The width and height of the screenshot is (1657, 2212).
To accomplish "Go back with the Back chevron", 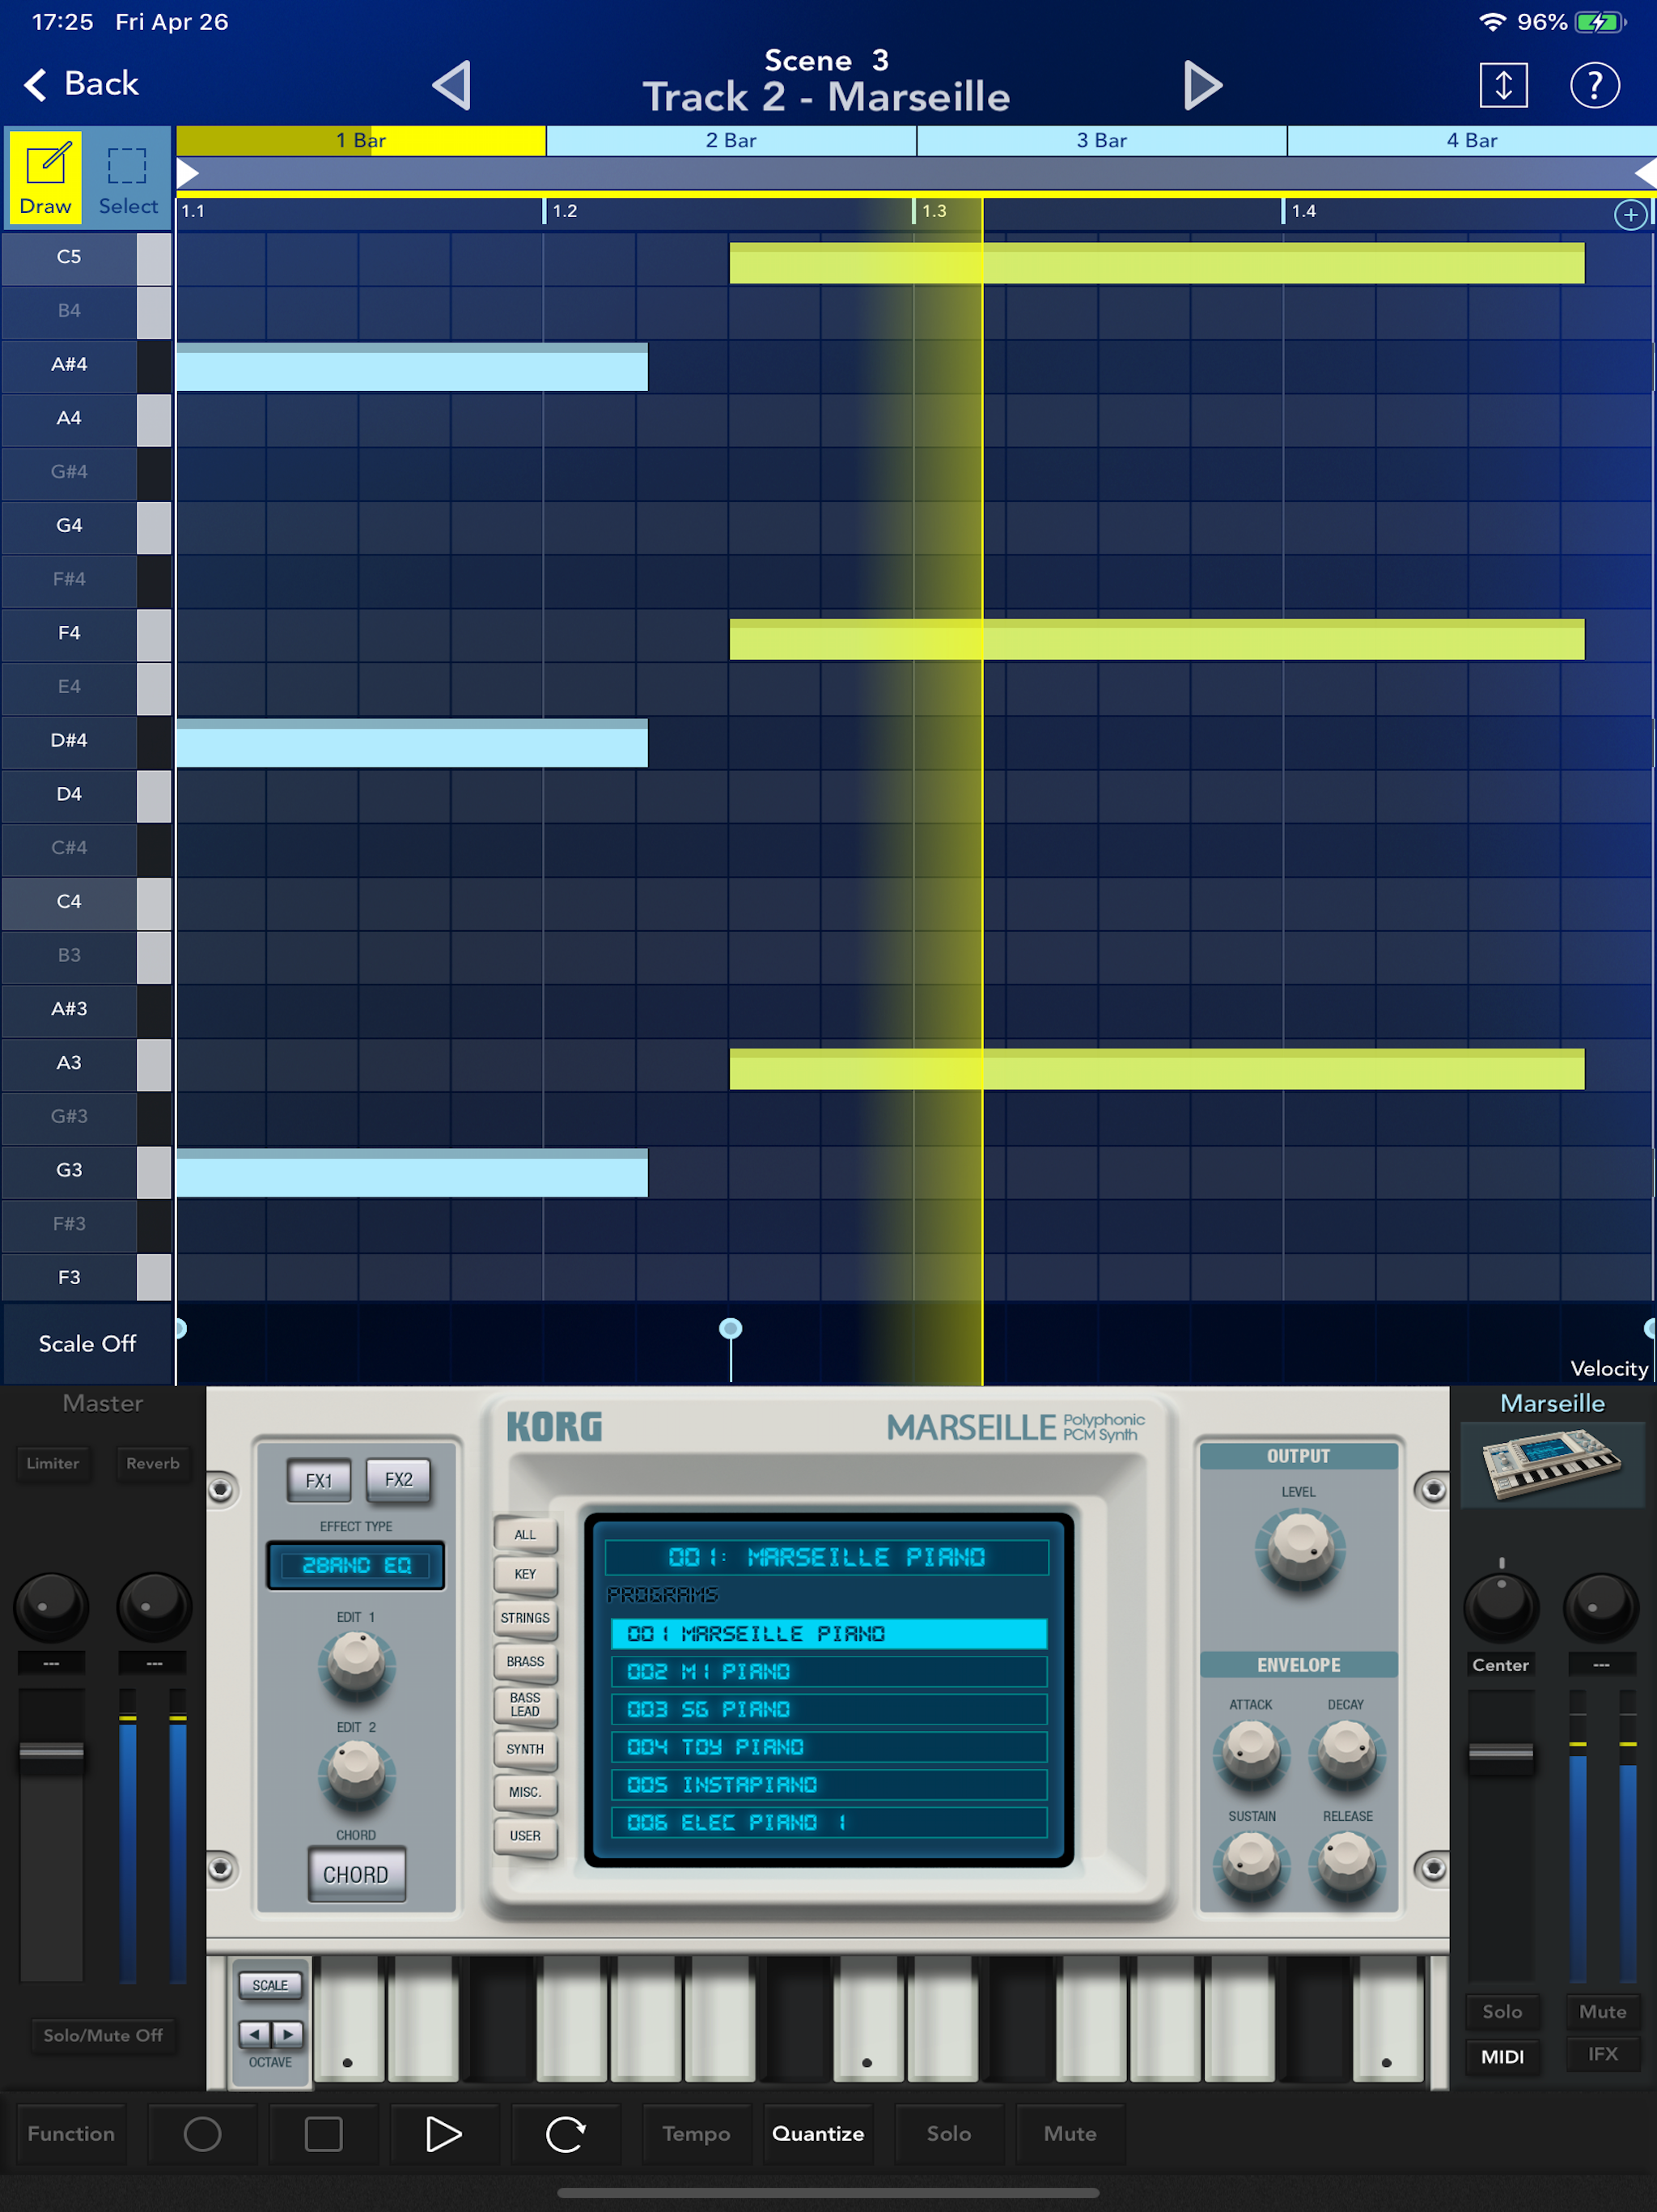I will 82,84.
